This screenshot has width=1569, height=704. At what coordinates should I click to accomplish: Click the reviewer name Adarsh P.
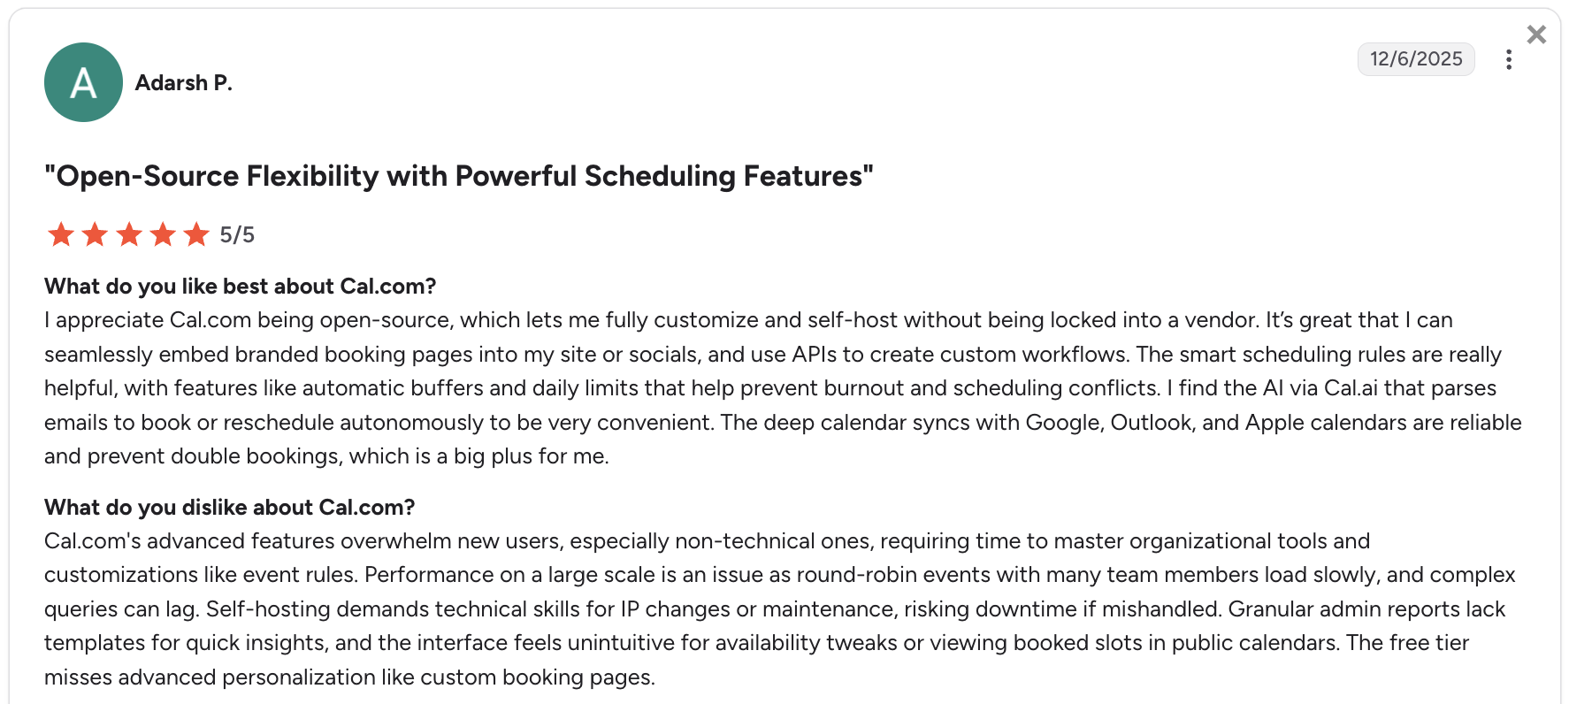(x=183, y=82)
